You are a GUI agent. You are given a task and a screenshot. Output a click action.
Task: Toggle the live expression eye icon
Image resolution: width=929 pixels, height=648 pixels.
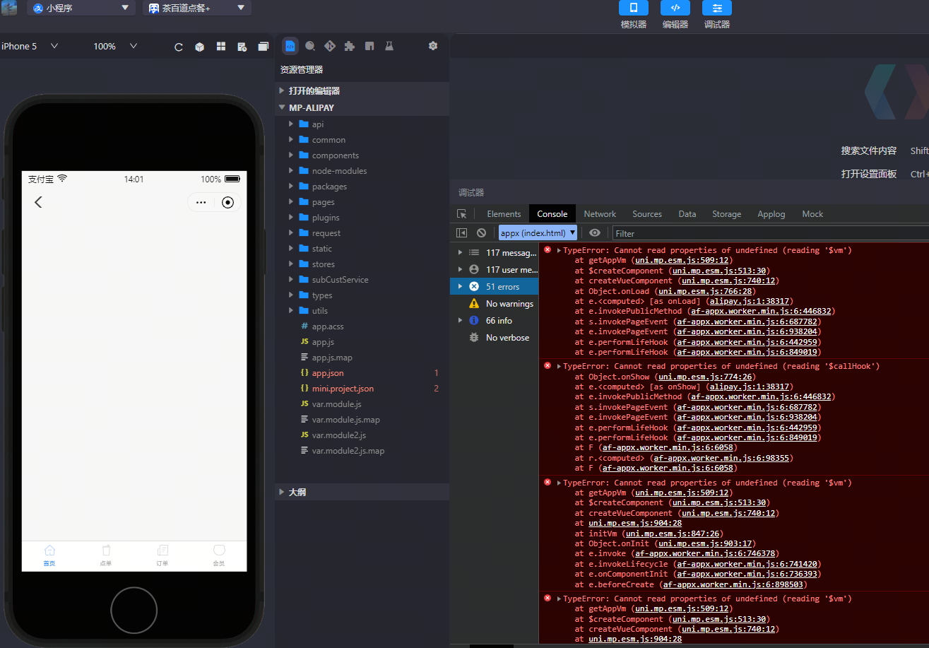pyautogui.click(x=595, y=232)
